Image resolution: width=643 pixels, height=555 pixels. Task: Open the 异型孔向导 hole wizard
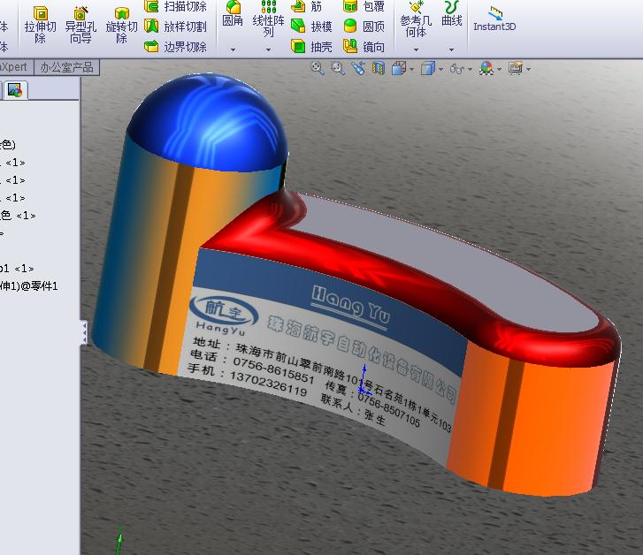[80, 25]
